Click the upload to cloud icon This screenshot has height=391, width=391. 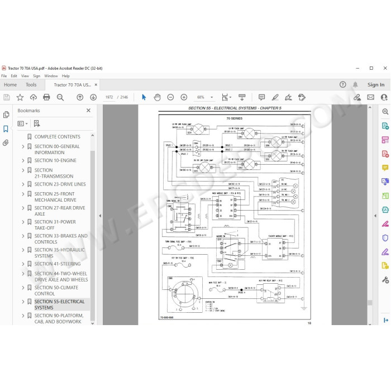(34, 97)
